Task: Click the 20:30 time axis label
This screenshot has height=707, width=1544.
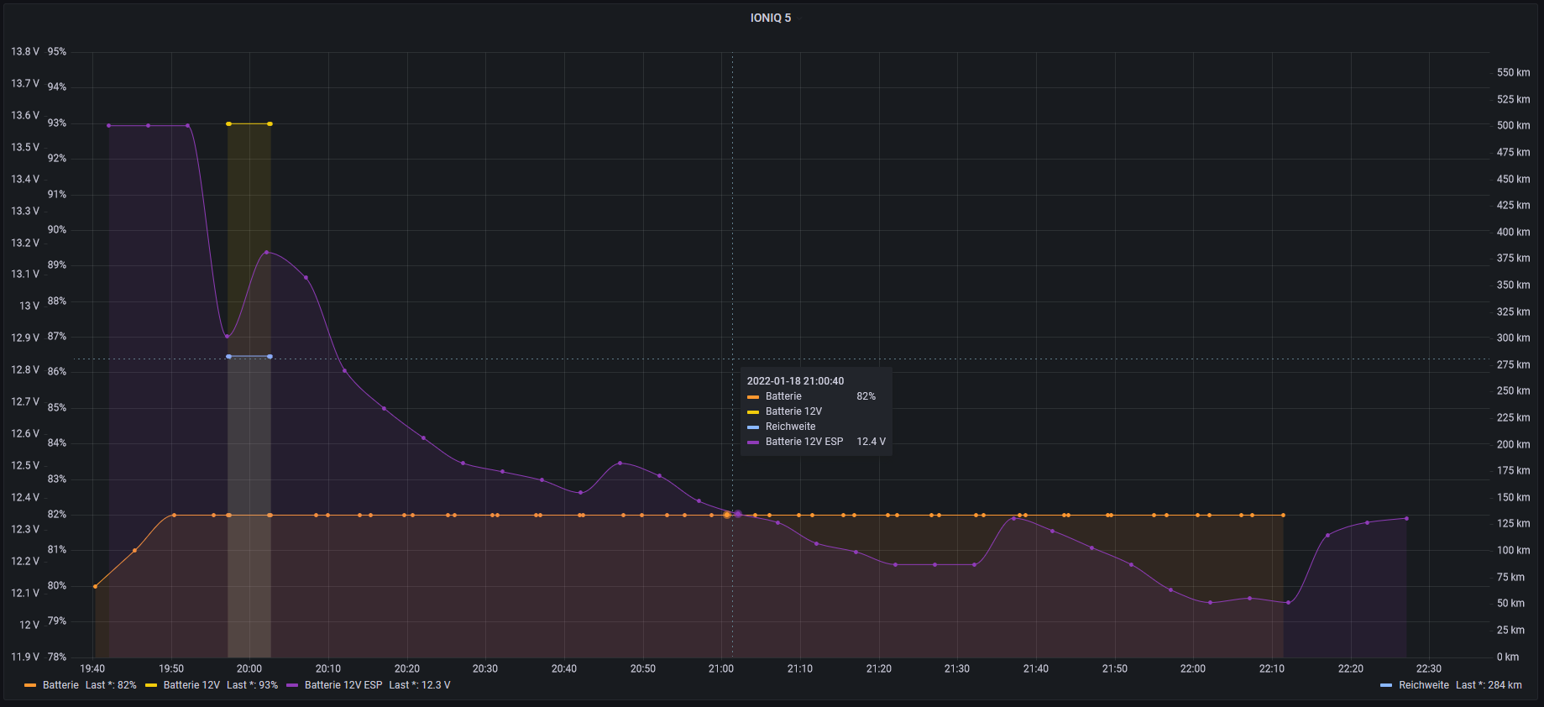Action: [485, 668]
